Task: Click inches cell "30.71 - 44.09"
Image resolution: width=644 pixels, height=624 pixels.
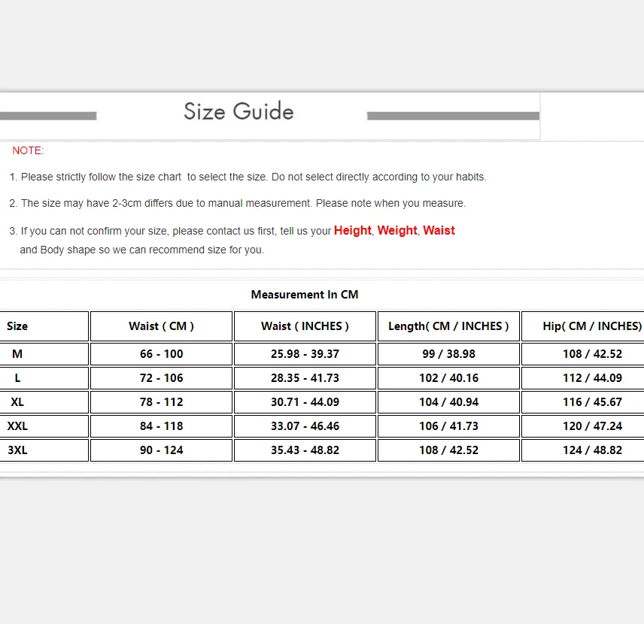Action: (x=305, y=402)
